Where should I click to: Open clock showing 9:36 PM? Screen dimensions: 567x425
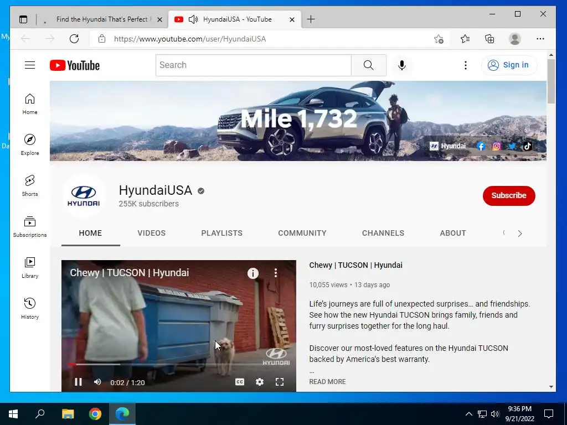(519, 414)
